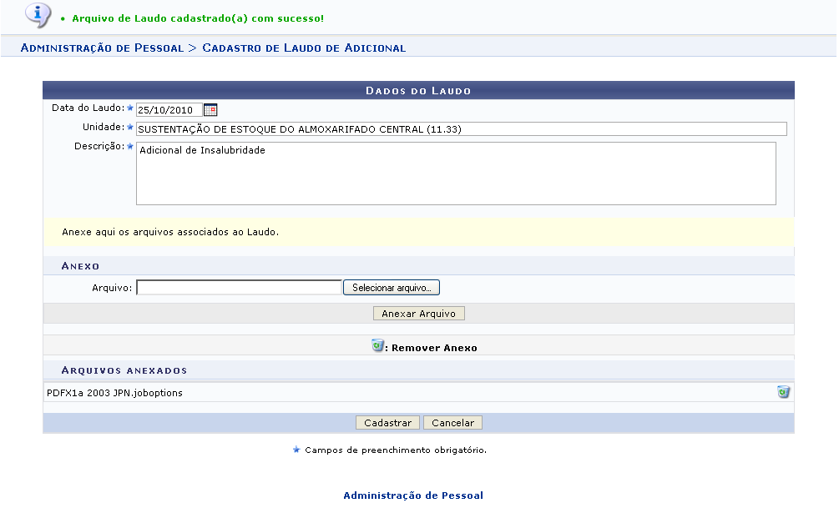Viewport: 839px width, 508px height.
Task: Click the trash icon in Remover Anexo legend
Action: [x=377, y=346]
